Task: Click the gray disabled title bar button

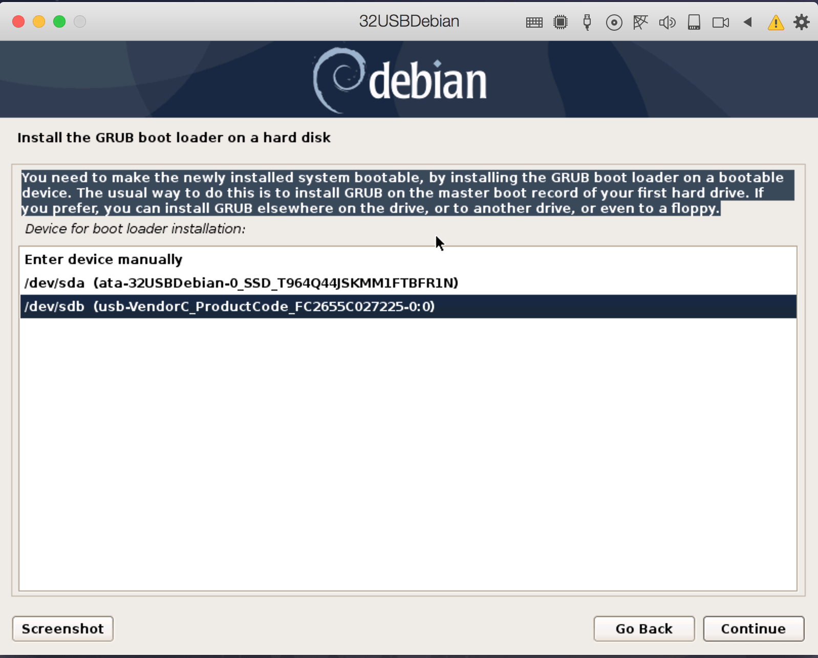Action: [80, 21]
